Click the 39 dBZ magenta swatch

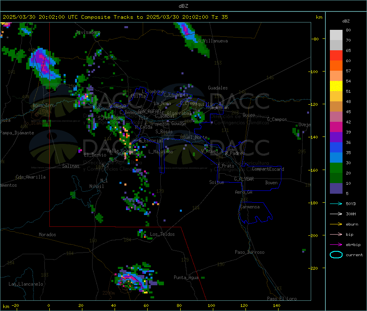click(x=336, y=127)
